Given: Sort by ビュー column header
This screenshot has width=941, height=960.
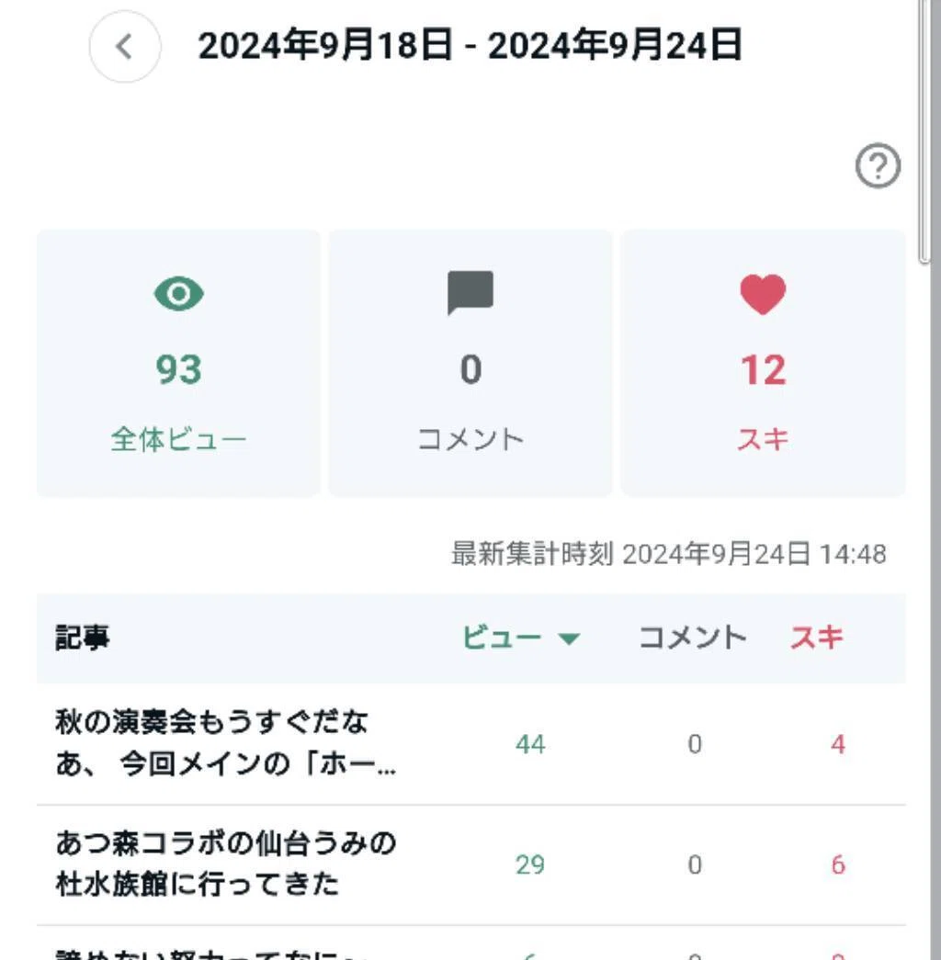Looking at the screenshot, I should coord(502,638).
